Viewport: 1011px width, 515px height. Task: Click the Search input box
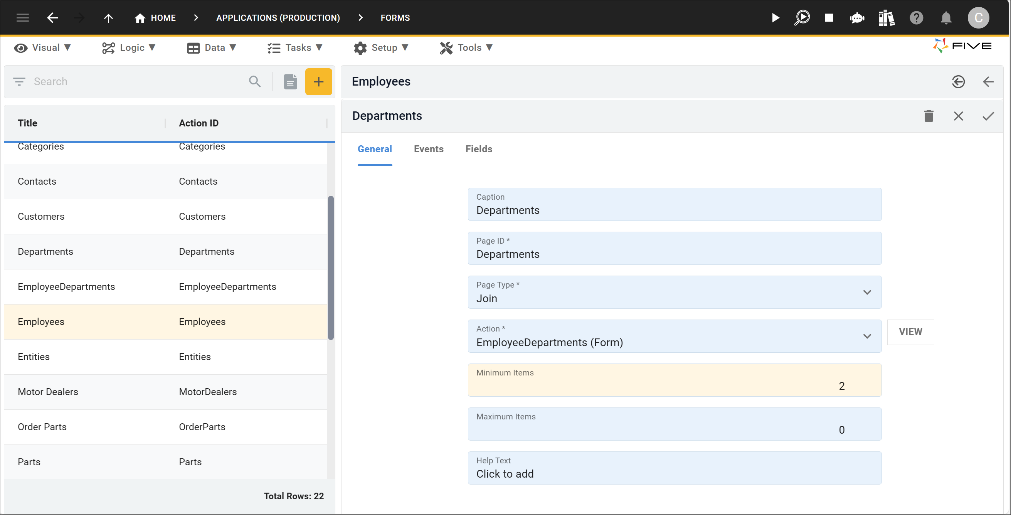coord(137,81)
